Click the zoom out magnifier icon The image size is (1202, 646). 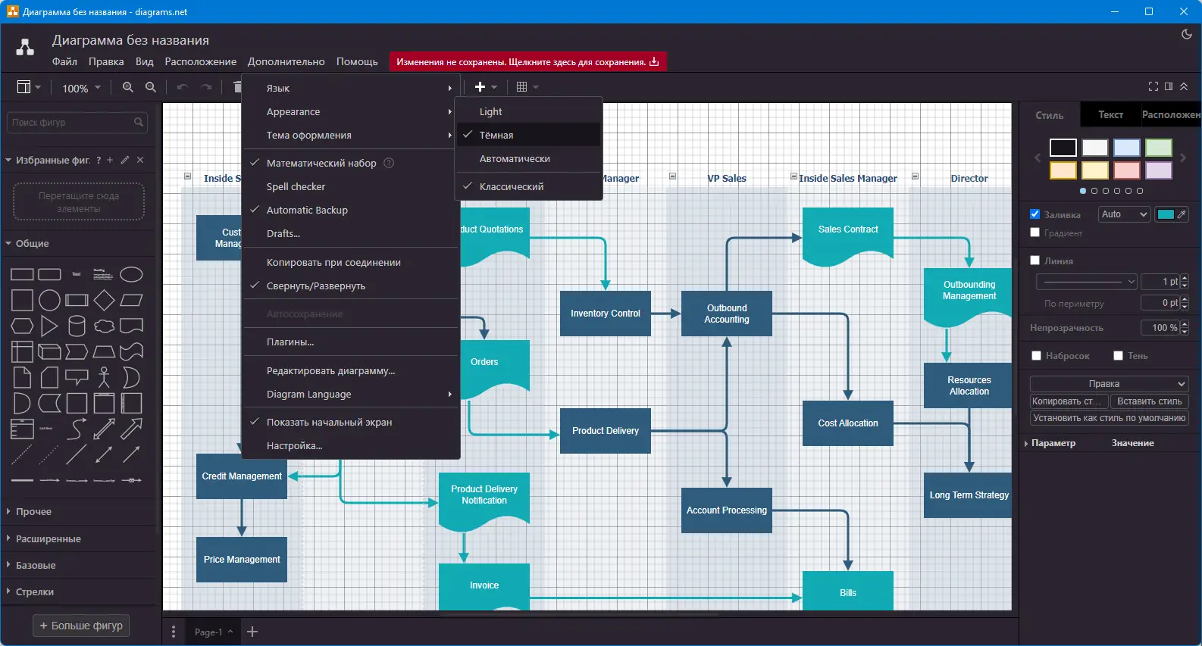pos(151,87)
